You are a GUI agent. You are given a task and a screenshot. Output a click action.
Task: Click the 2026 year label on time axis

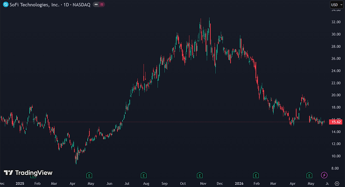click(x=239, y=183)
